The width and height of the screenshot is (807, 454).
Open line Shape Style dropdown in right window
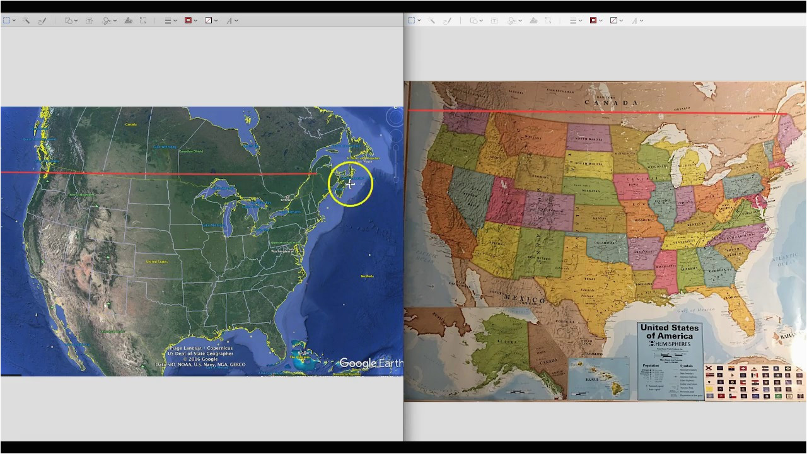pyautogui.click(x=575, y=20)
